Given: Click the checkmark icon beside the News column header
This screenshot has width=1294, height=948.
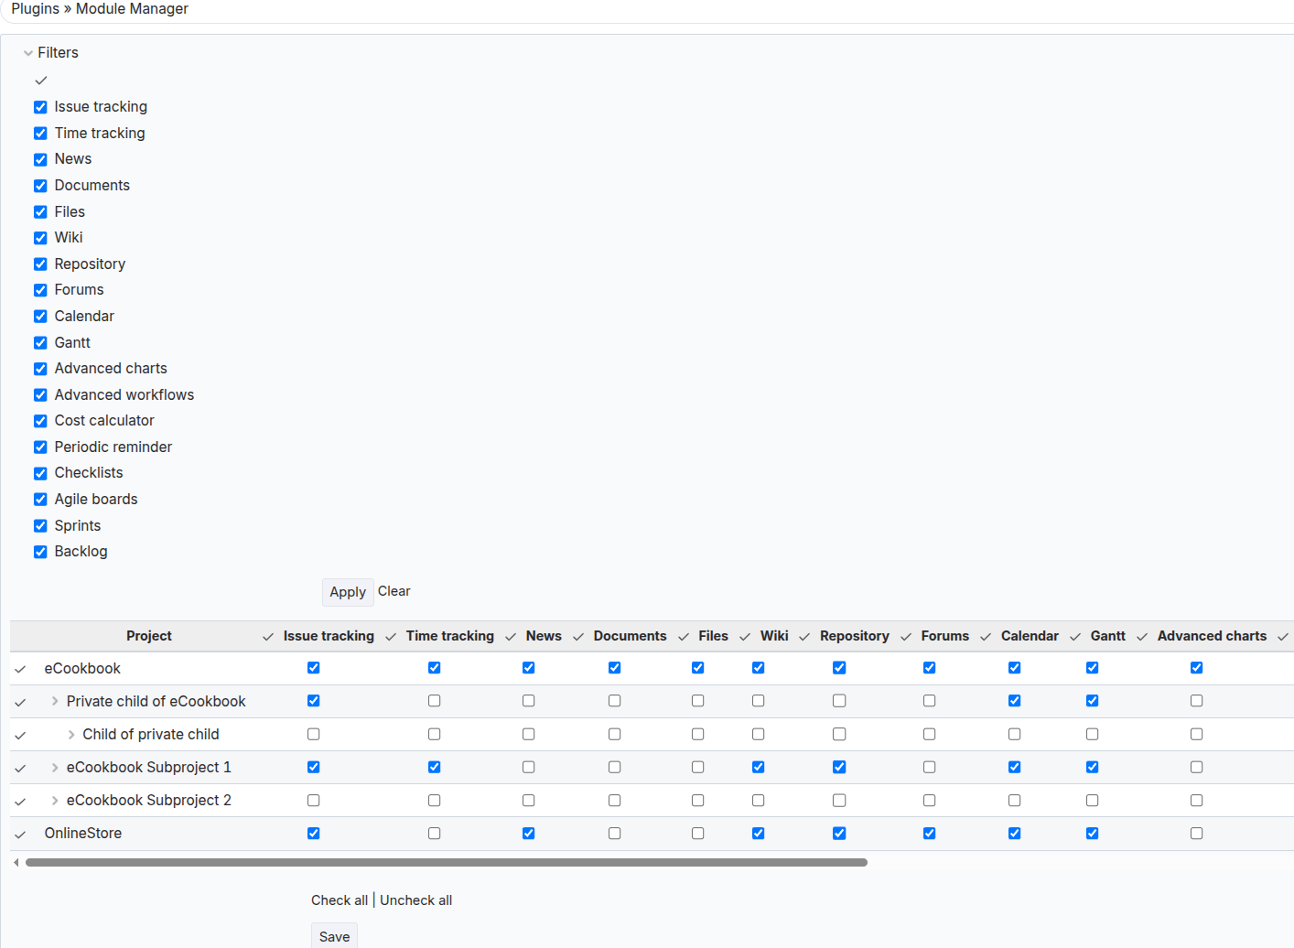Looking at the screenshot, I should click(511, 637).
